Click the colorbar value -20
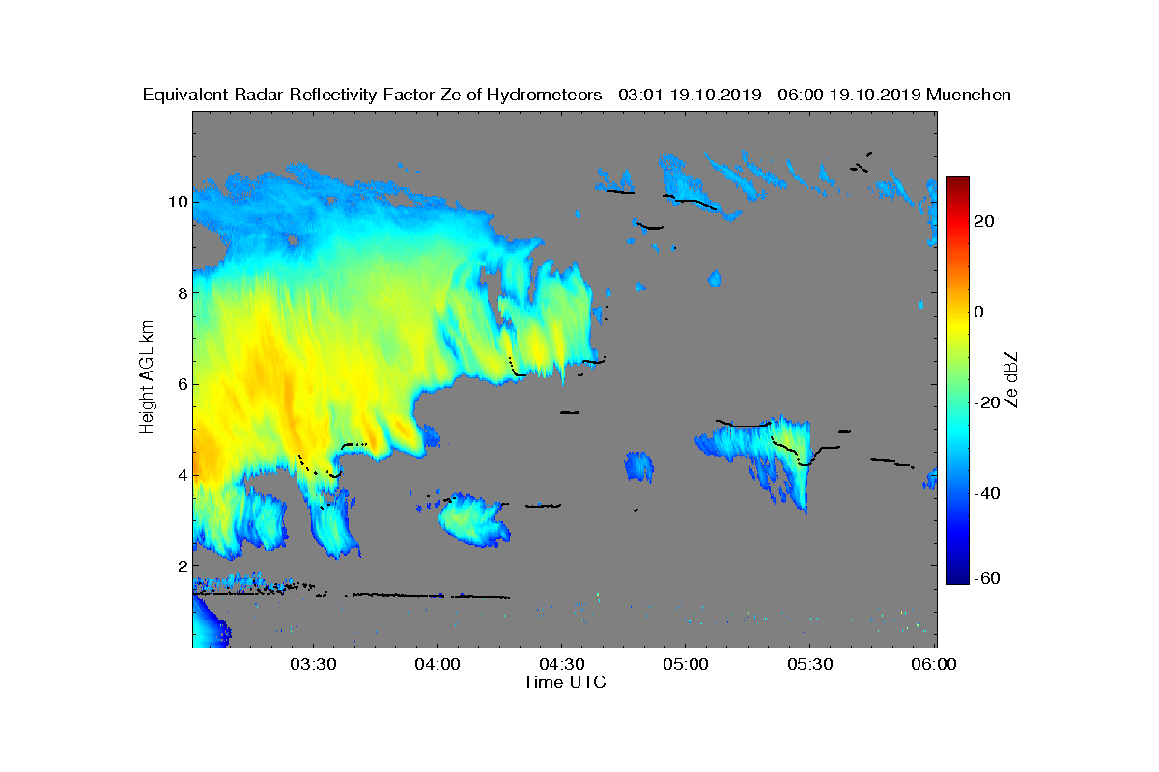Viewport: 1159px width, 772px height. pos(988,403)
